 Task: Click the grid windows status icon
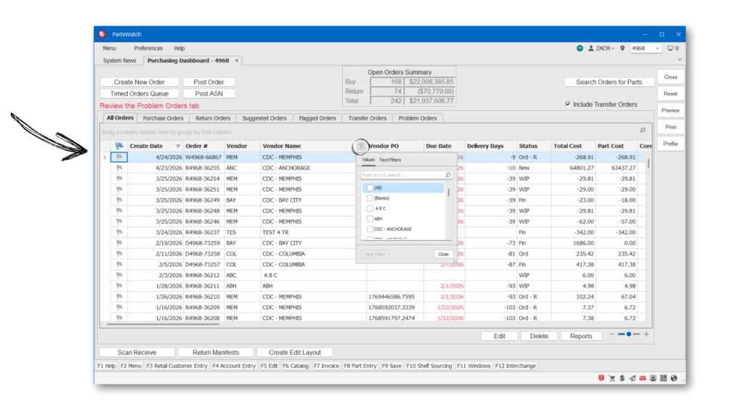pos(663,378)
